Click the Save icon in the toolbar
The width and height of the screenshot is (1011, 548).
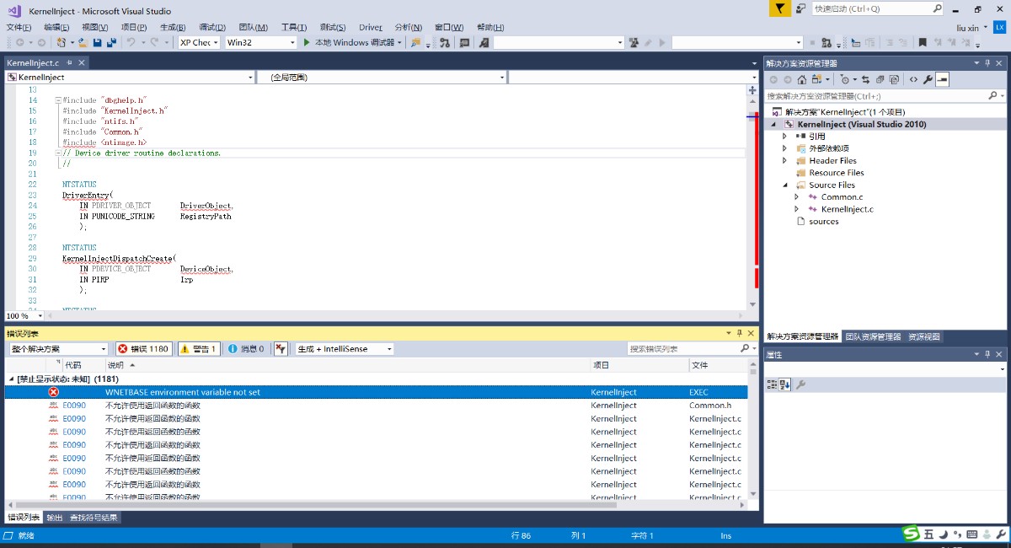[x=98, y=42]
